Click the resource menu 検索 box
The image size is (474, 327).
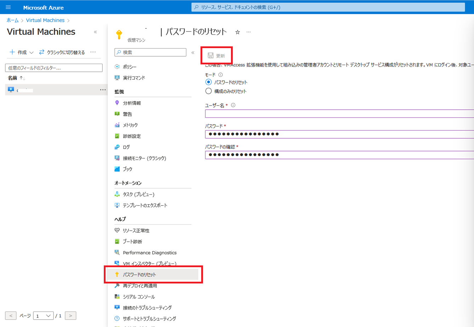click(151, 52)
